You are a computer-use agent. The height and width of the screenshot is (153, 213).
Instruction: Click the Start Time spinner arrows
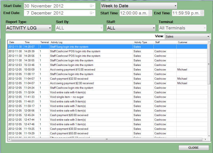tap(150, 13)
